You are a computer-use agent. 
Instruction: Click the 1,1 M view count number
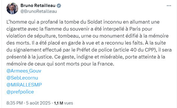(x=58, y=103)
